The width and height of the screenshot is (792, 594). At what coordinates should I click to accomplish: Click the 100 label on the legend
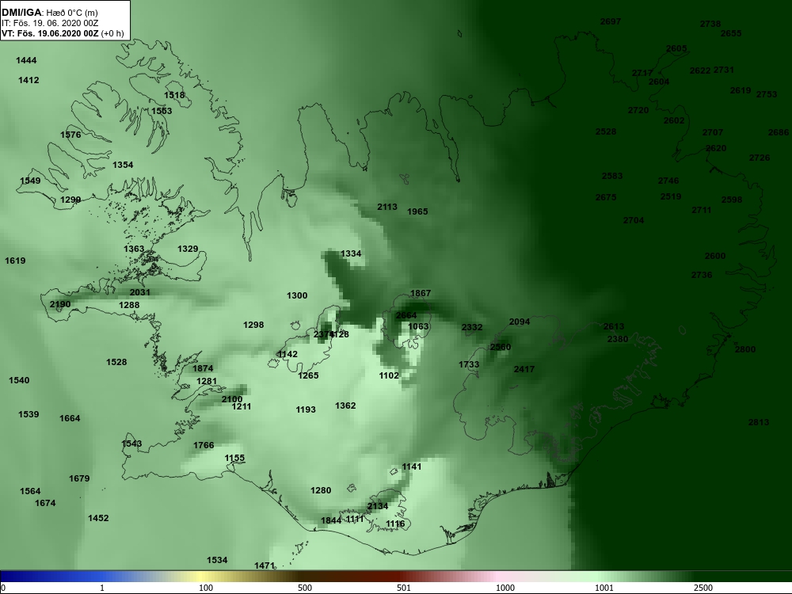(206, 588)
